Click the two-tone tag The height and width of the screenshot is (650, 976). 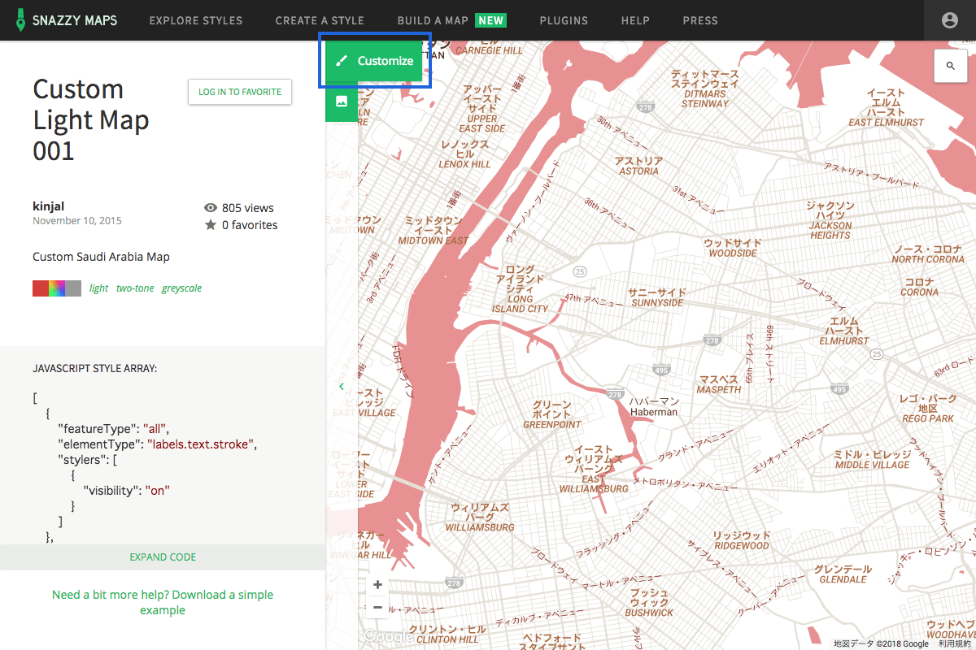click(135, 288)
